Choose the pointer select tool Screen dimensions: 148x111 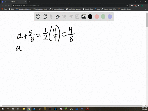(51, 17)
